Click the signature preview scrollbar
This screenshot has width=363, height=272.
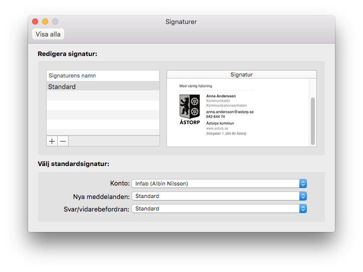[313, 120]
